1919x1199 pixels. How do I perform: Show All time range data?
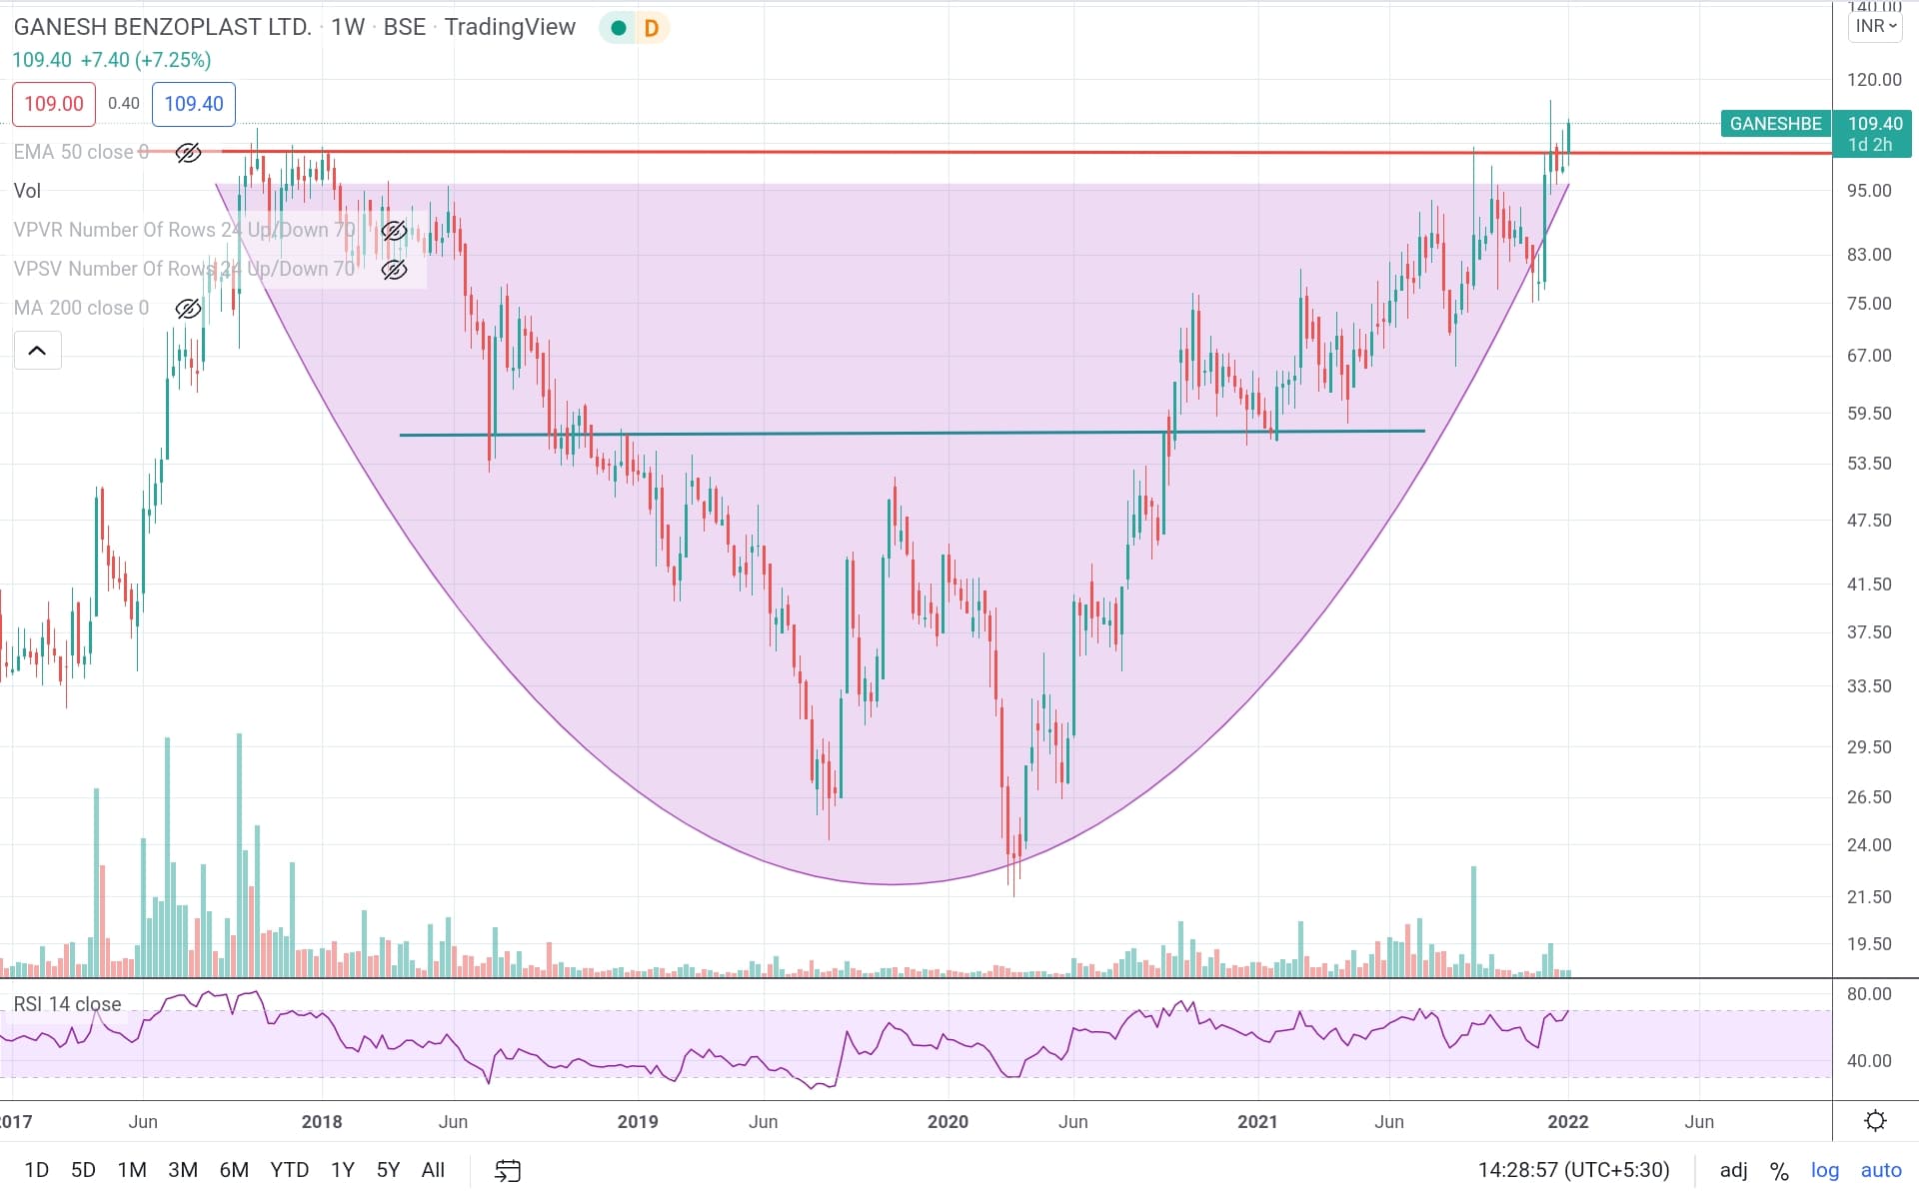[433, 1170]
